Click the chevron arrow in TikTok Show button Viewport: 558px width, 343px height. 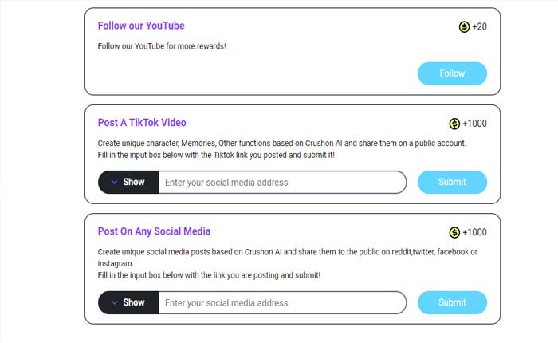114,182
